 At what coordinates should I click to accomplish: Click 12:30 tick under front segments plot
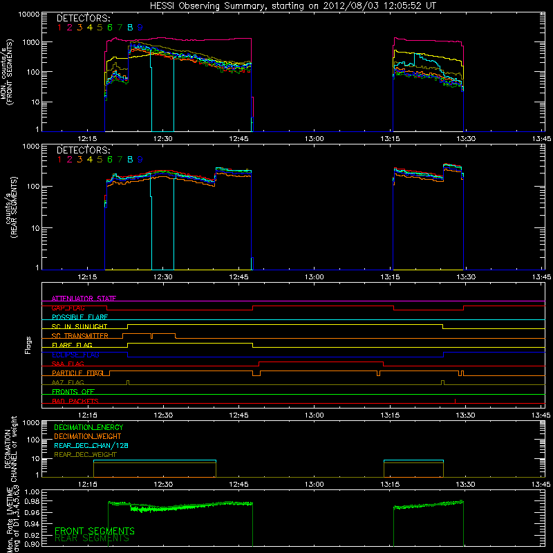(163, 139)
